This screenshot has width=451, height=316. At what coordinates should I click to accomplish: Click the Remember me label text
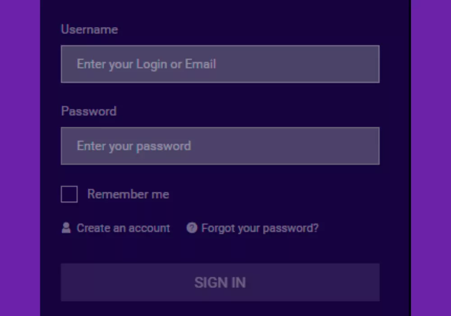tap(129, 194)
